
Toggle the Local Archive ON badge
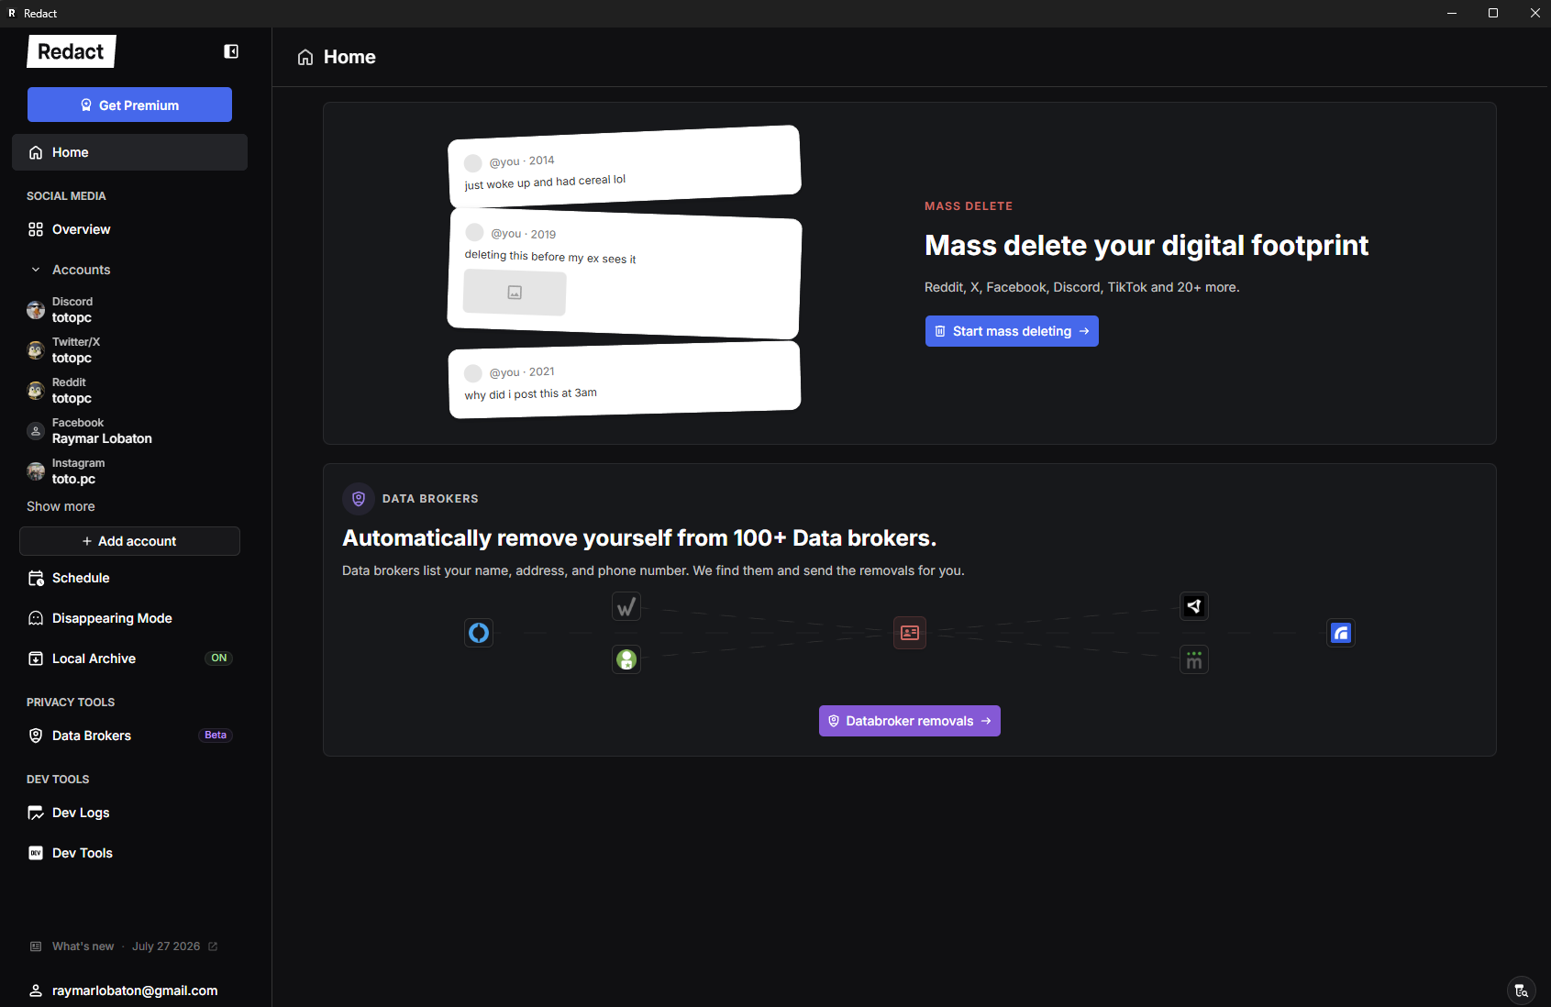coord(218,658)
